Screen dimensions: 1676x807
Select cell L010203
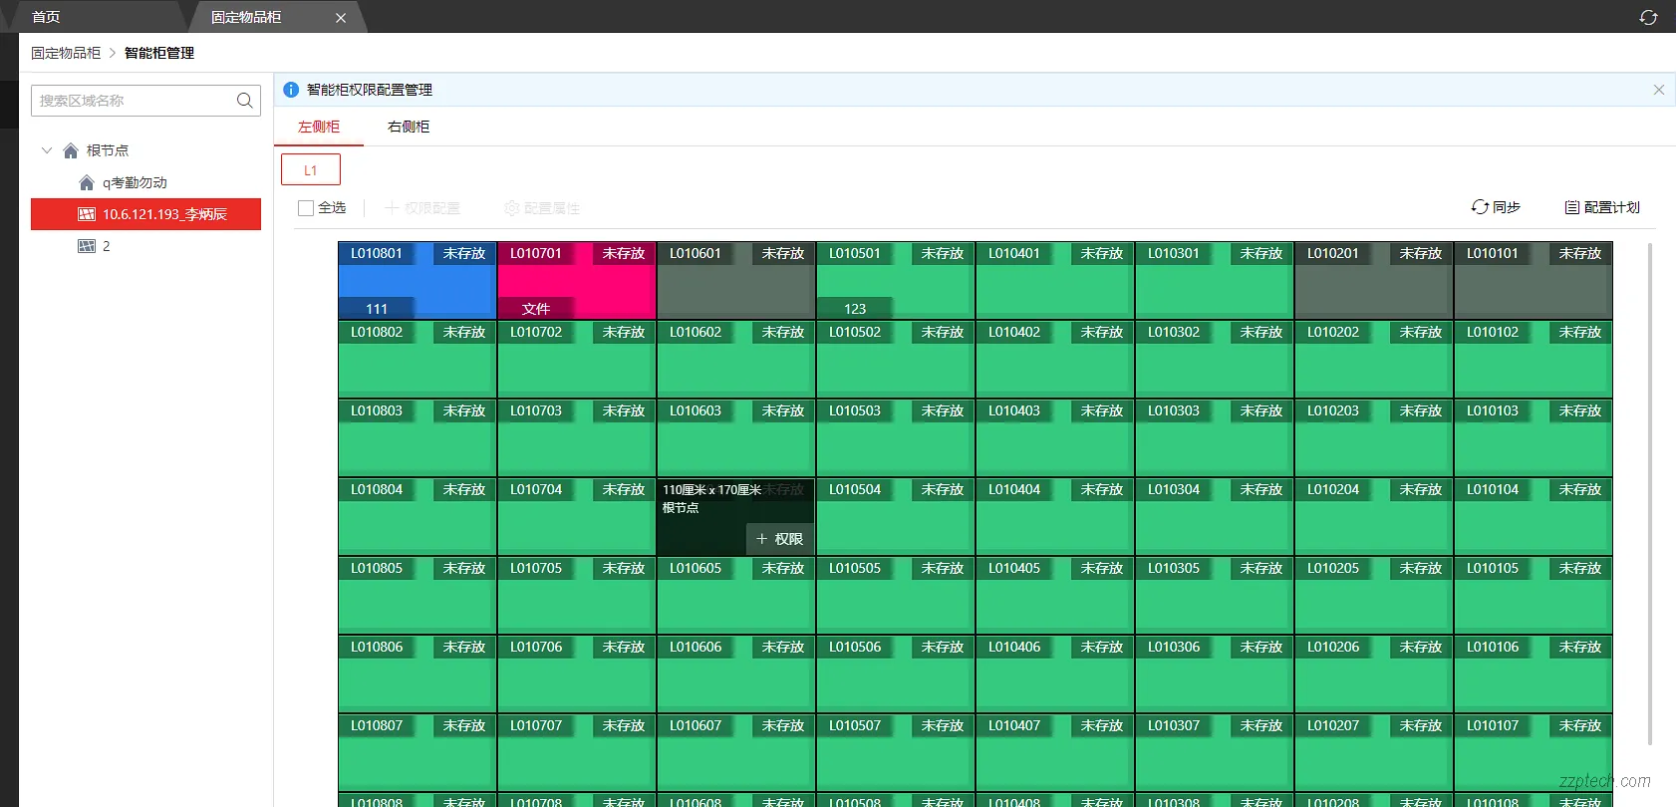[x=1374, y=438]
